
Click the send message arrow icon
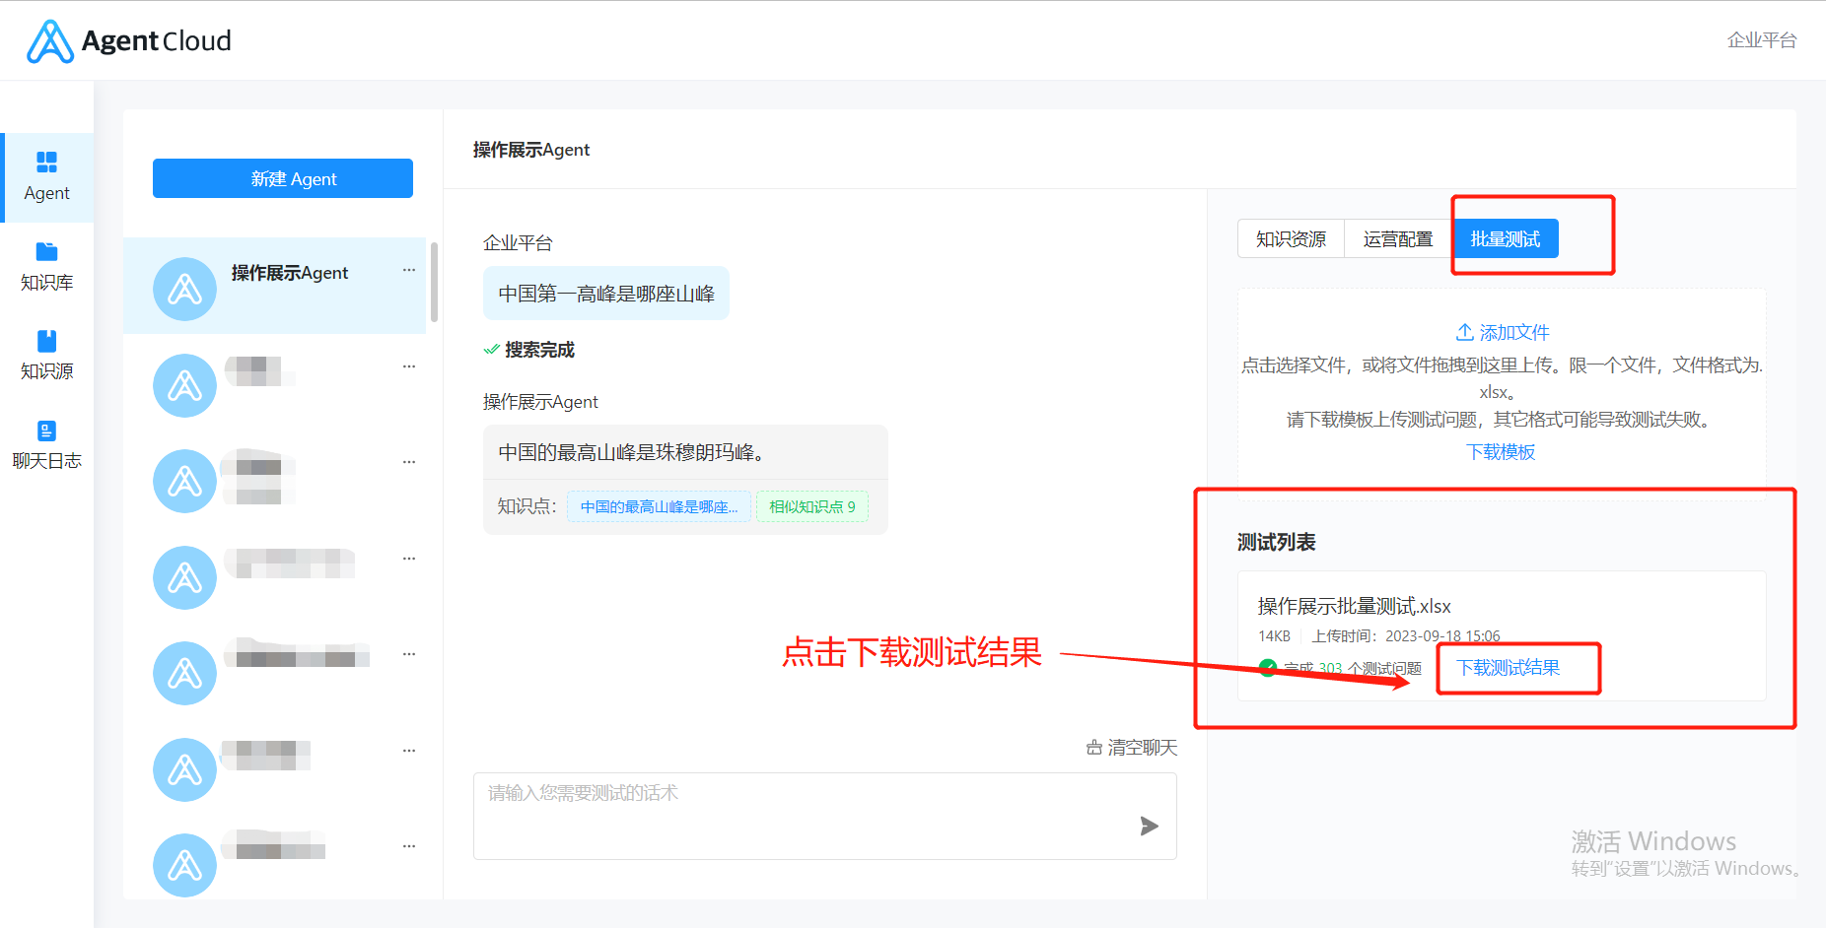point(1149,826)
